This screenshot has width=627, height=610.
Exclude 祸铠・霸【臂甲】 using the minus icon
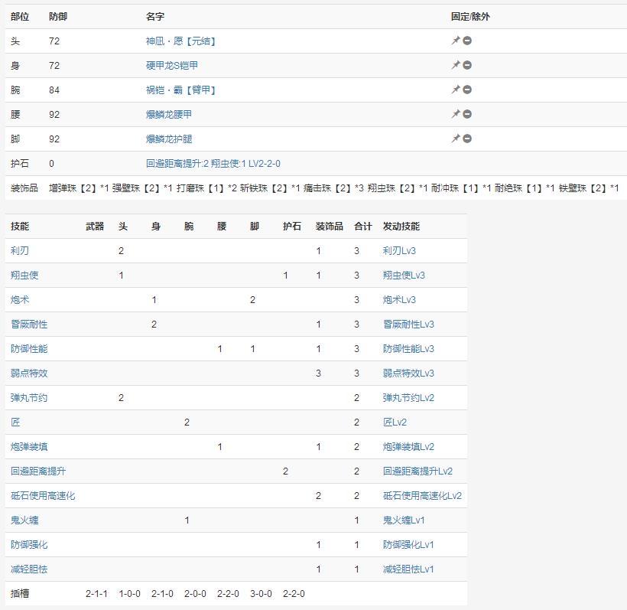coord(467,90)
